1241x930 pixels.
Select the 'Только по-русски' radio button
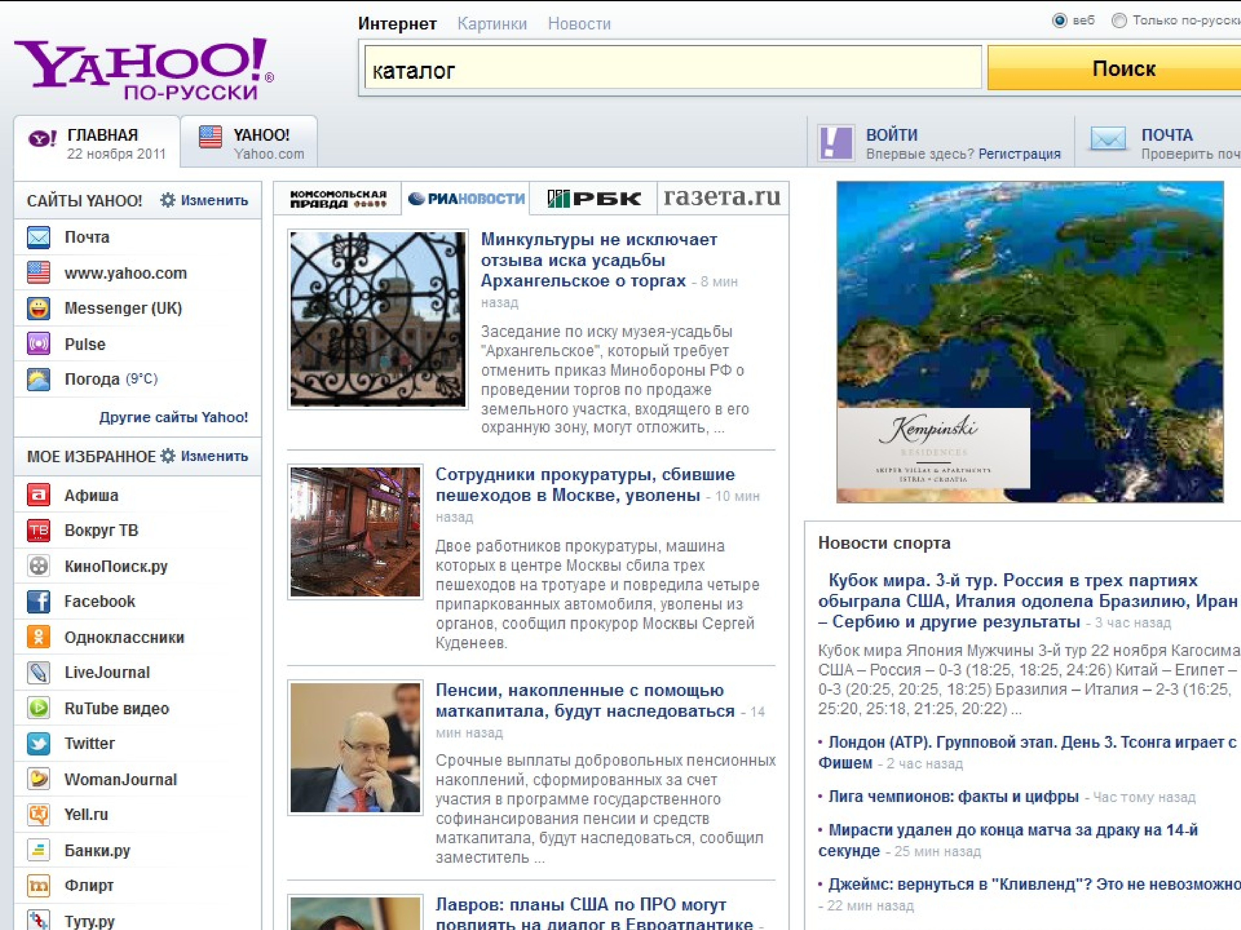[1119, 21]
